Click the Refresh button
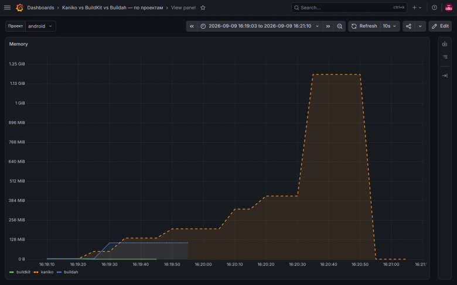The width and height of the screenshot is (457, 285). (x=364, y=26)
